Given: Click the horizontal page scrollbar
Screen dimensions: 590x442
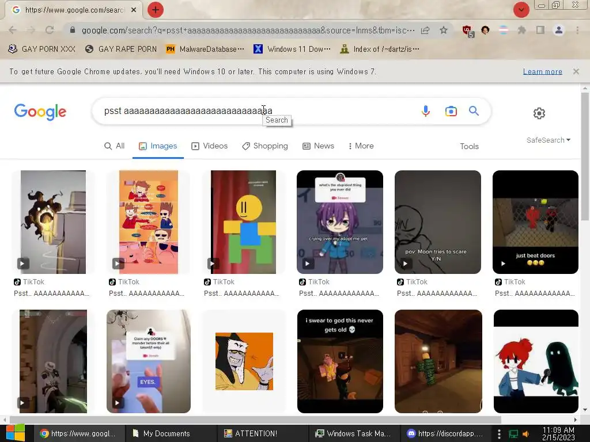Looking at the screenshot, I should tap(255, 420).
